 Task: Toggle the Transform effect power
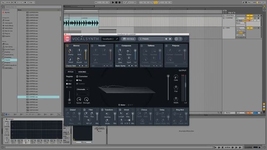coord(102,110)
